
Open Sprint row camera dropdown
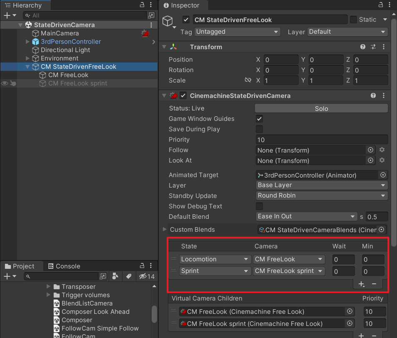289,271
